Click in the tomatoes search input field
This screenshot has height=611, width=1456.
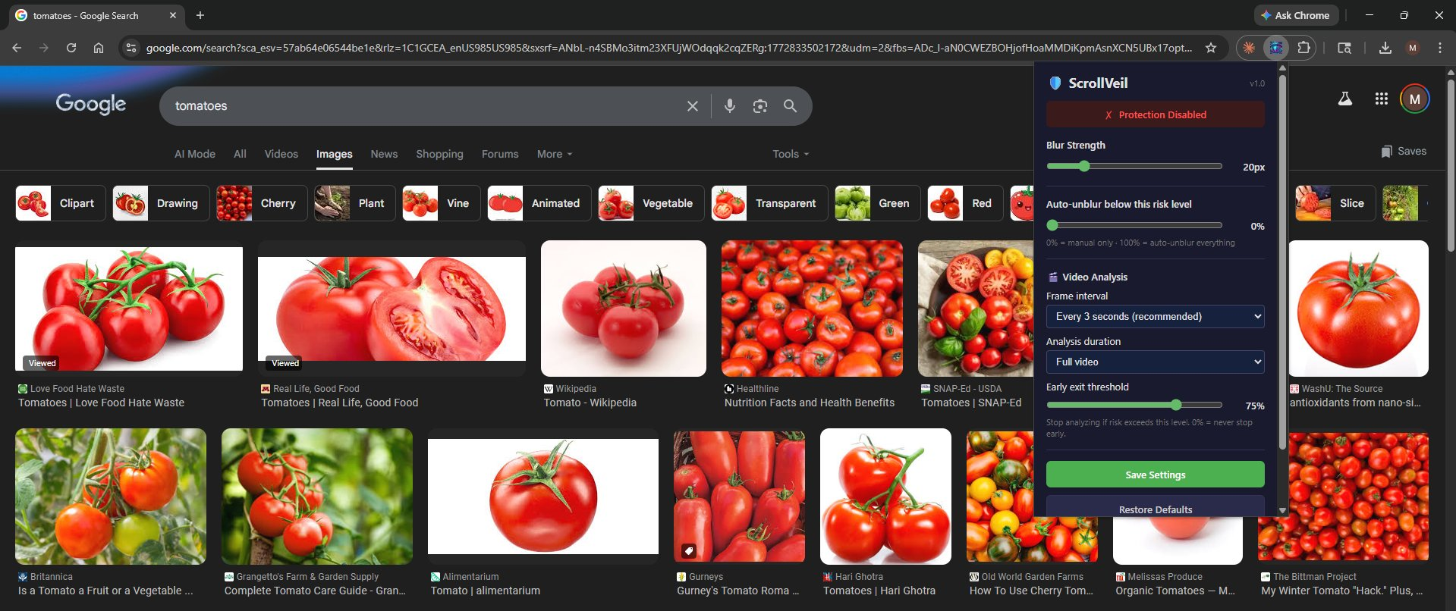(x=425, y=106)
